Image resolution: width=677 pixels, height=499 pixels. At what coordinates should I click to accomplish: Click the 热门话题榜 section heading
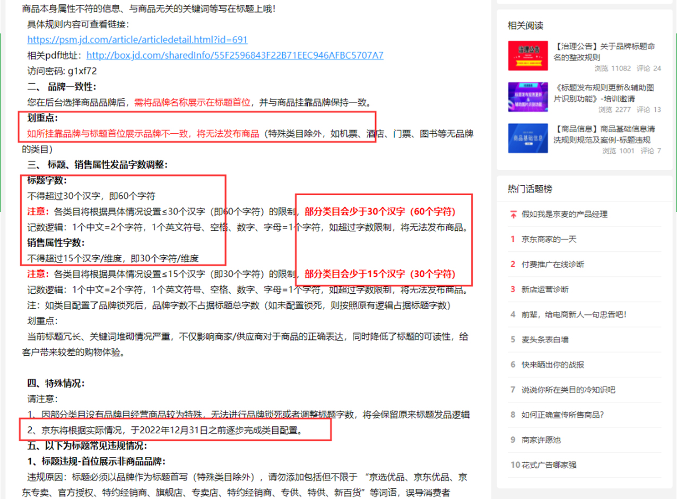point(530,189)
